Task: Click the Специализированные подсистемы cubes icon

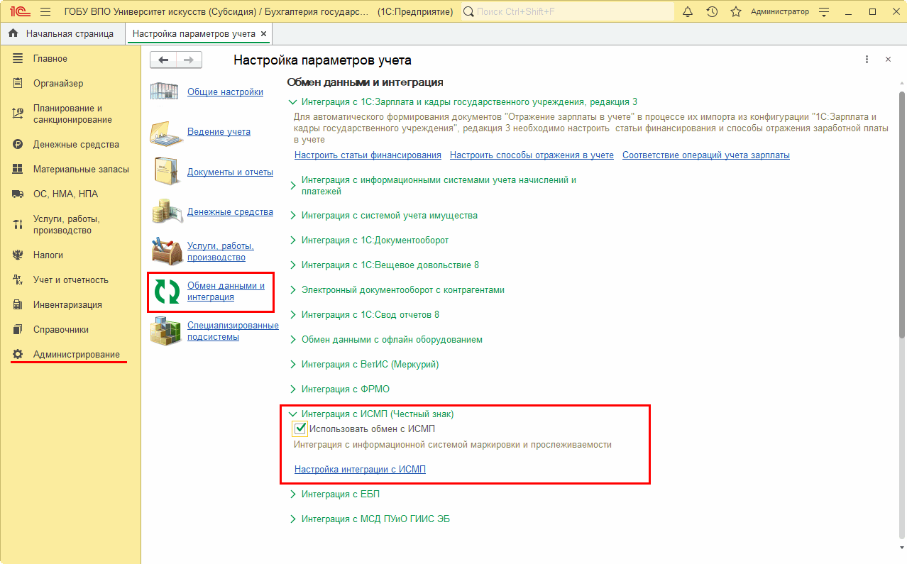Action: (165, 331)
